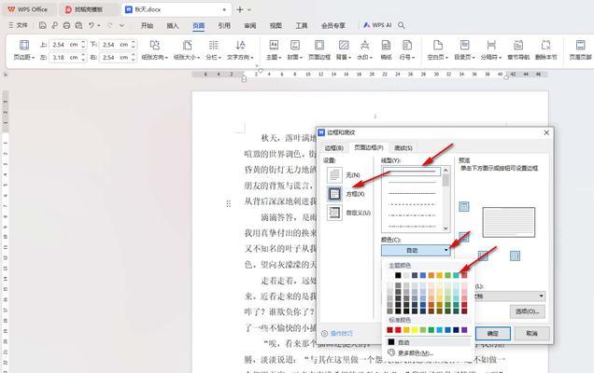This screenshot has height=373, width=594.
Task: Switch to the 引用 ribbon tab
Action: click(224, 25)
